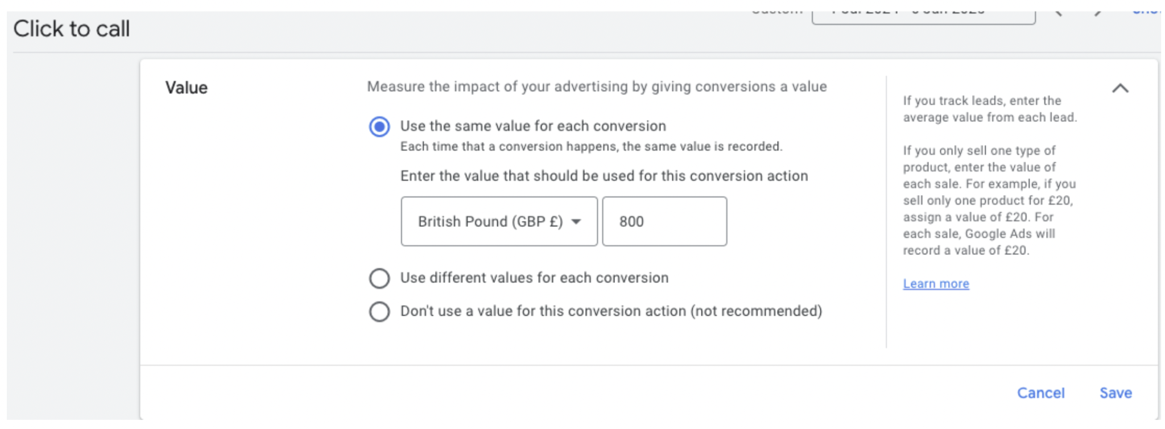Open the "Learn more" help link
1165x429 pixels.
pyautogui.click(x=936, y=283)
